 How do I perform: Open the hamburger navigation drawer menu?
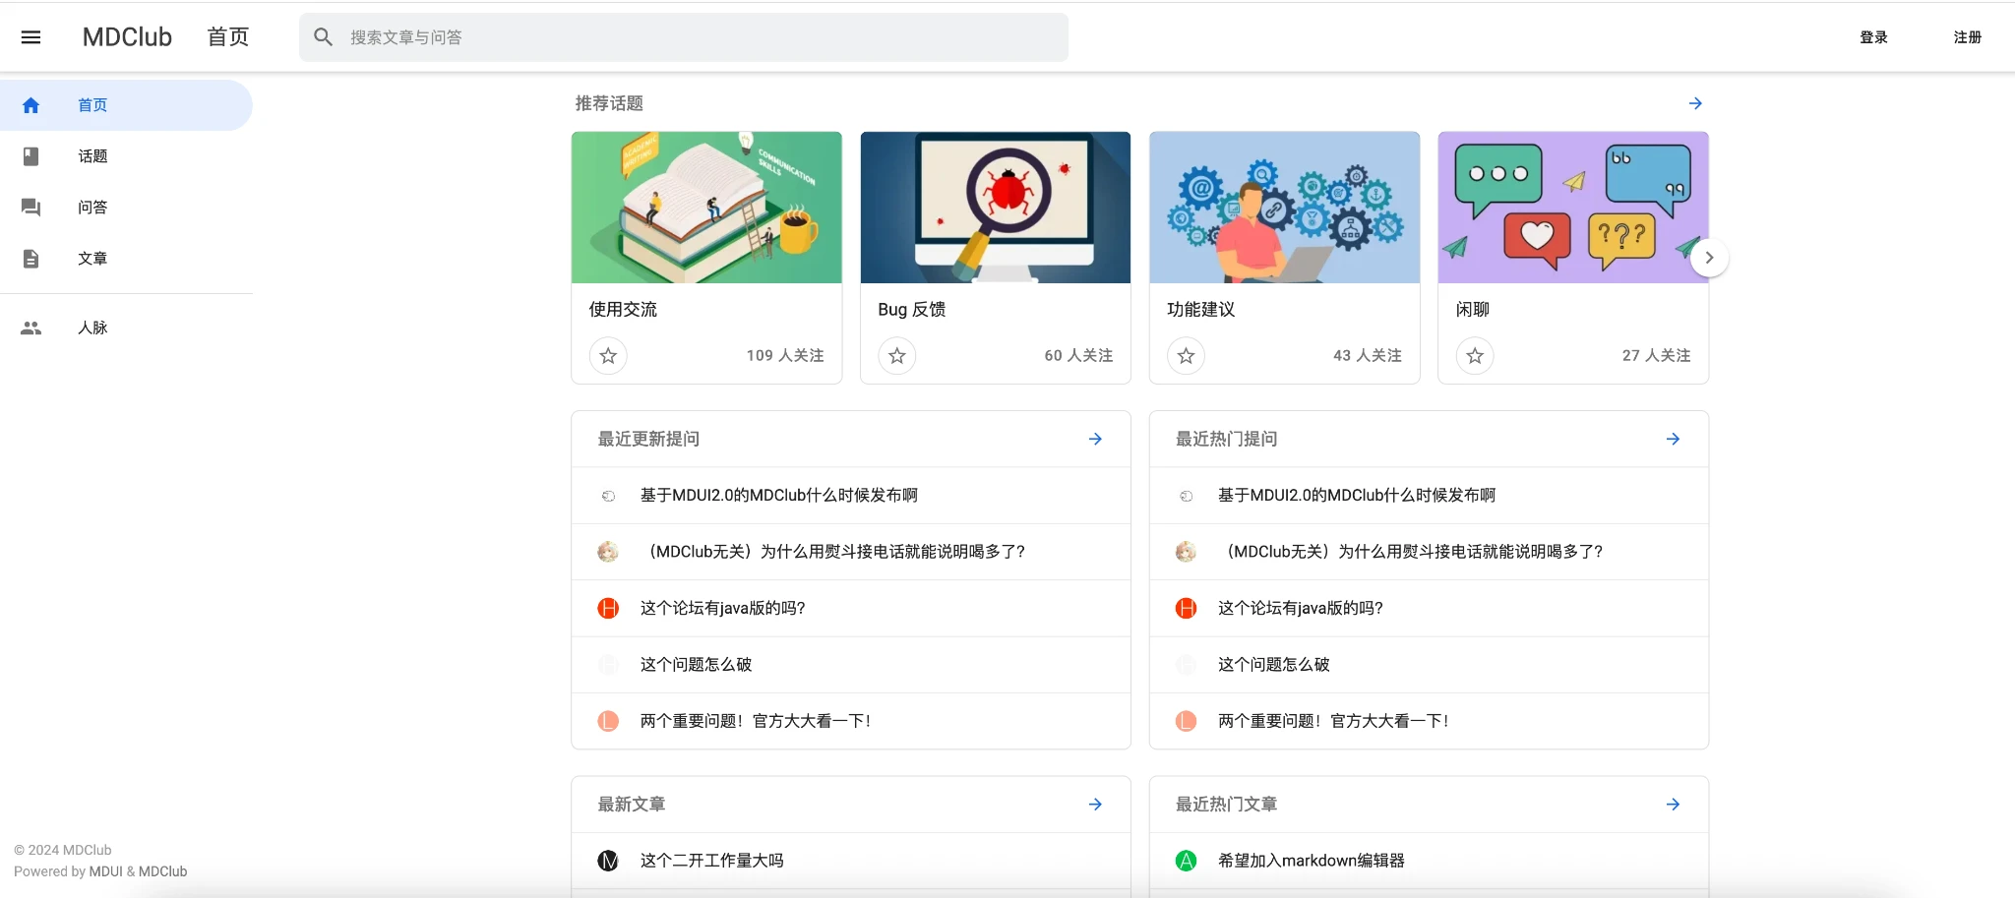(31, 37)
